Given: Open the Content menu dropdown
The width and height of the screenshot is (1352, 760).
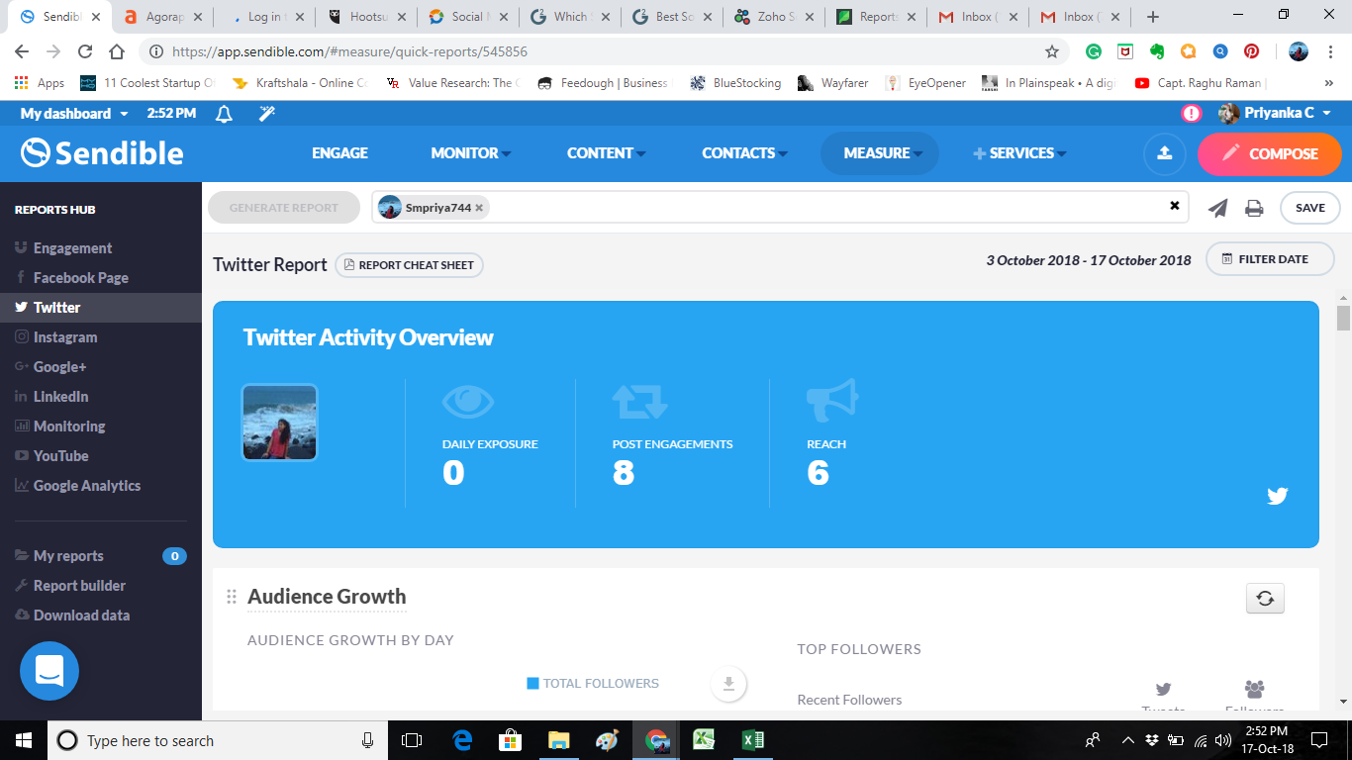Looking at the screenshot, I should point(606,153).
